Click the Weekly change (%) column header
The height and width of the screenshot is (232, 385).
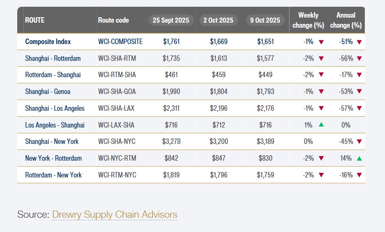[308, 20]
